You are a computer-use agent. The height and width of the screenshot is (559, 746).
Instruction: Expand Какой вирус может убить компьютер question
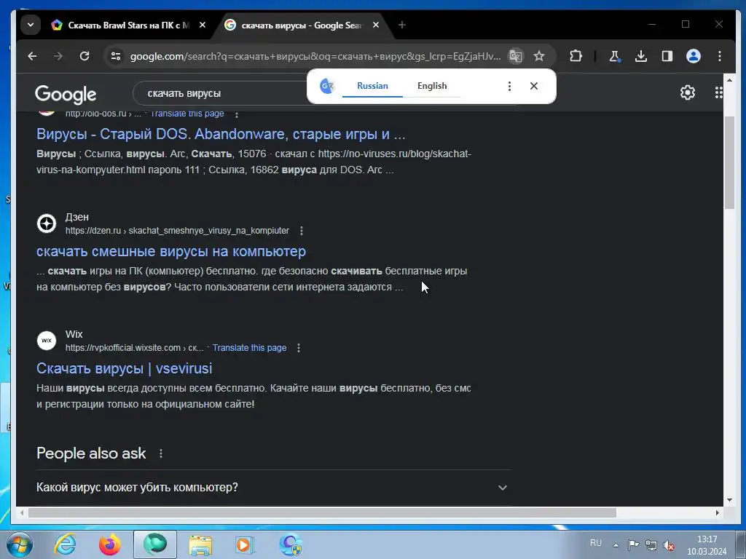click(x=274, y=487)
